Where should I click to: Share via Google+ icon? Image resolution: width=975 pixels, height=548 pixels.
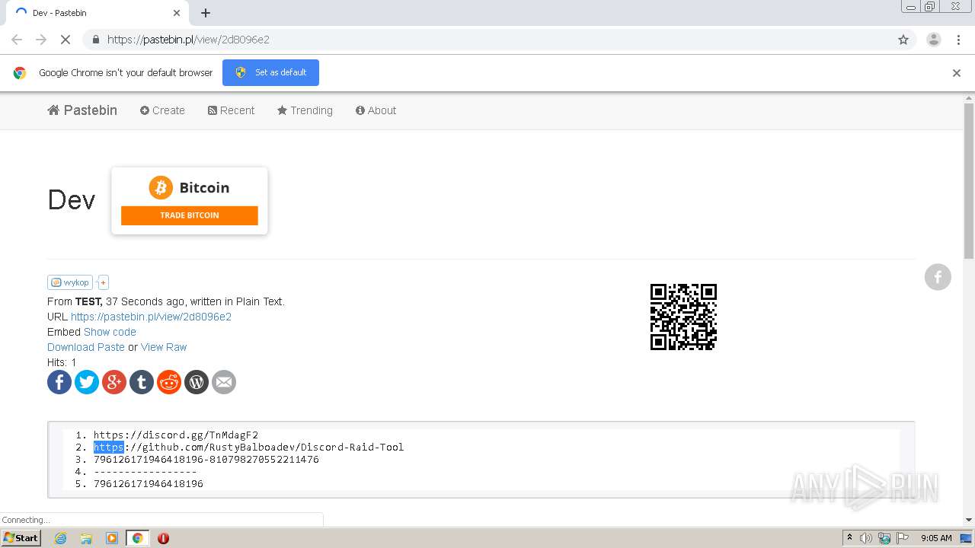[114, 382]
